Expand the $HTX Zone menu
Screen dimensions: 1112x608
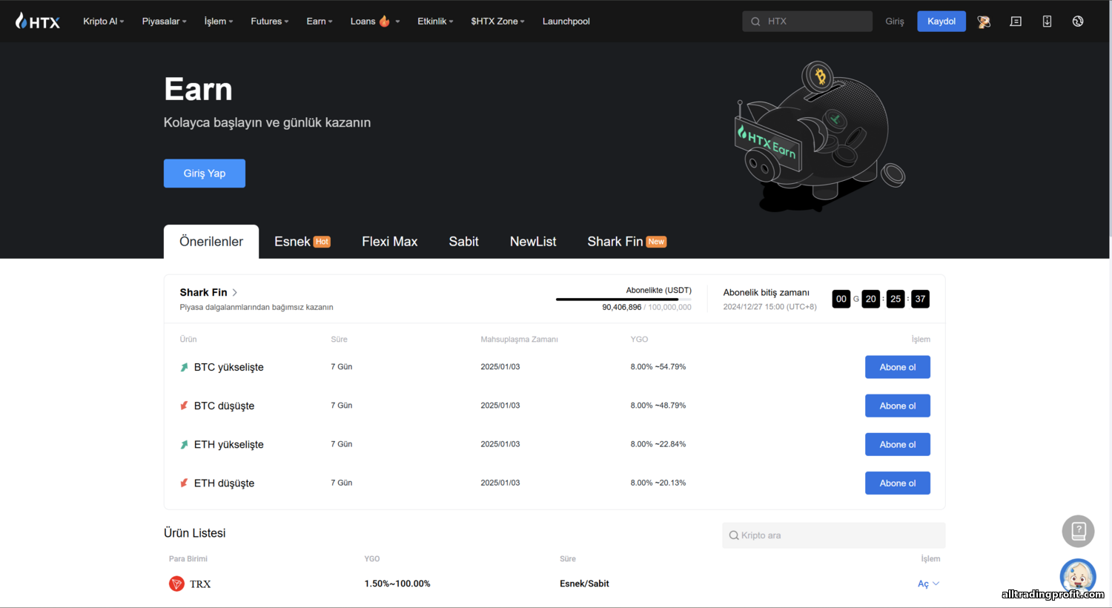pos(497,22)
